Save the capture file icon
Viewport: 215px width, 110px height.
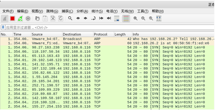click(45, 19)
